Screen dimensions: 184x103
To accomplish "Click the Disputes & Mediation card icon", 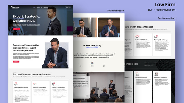I will tap(137, 74).
